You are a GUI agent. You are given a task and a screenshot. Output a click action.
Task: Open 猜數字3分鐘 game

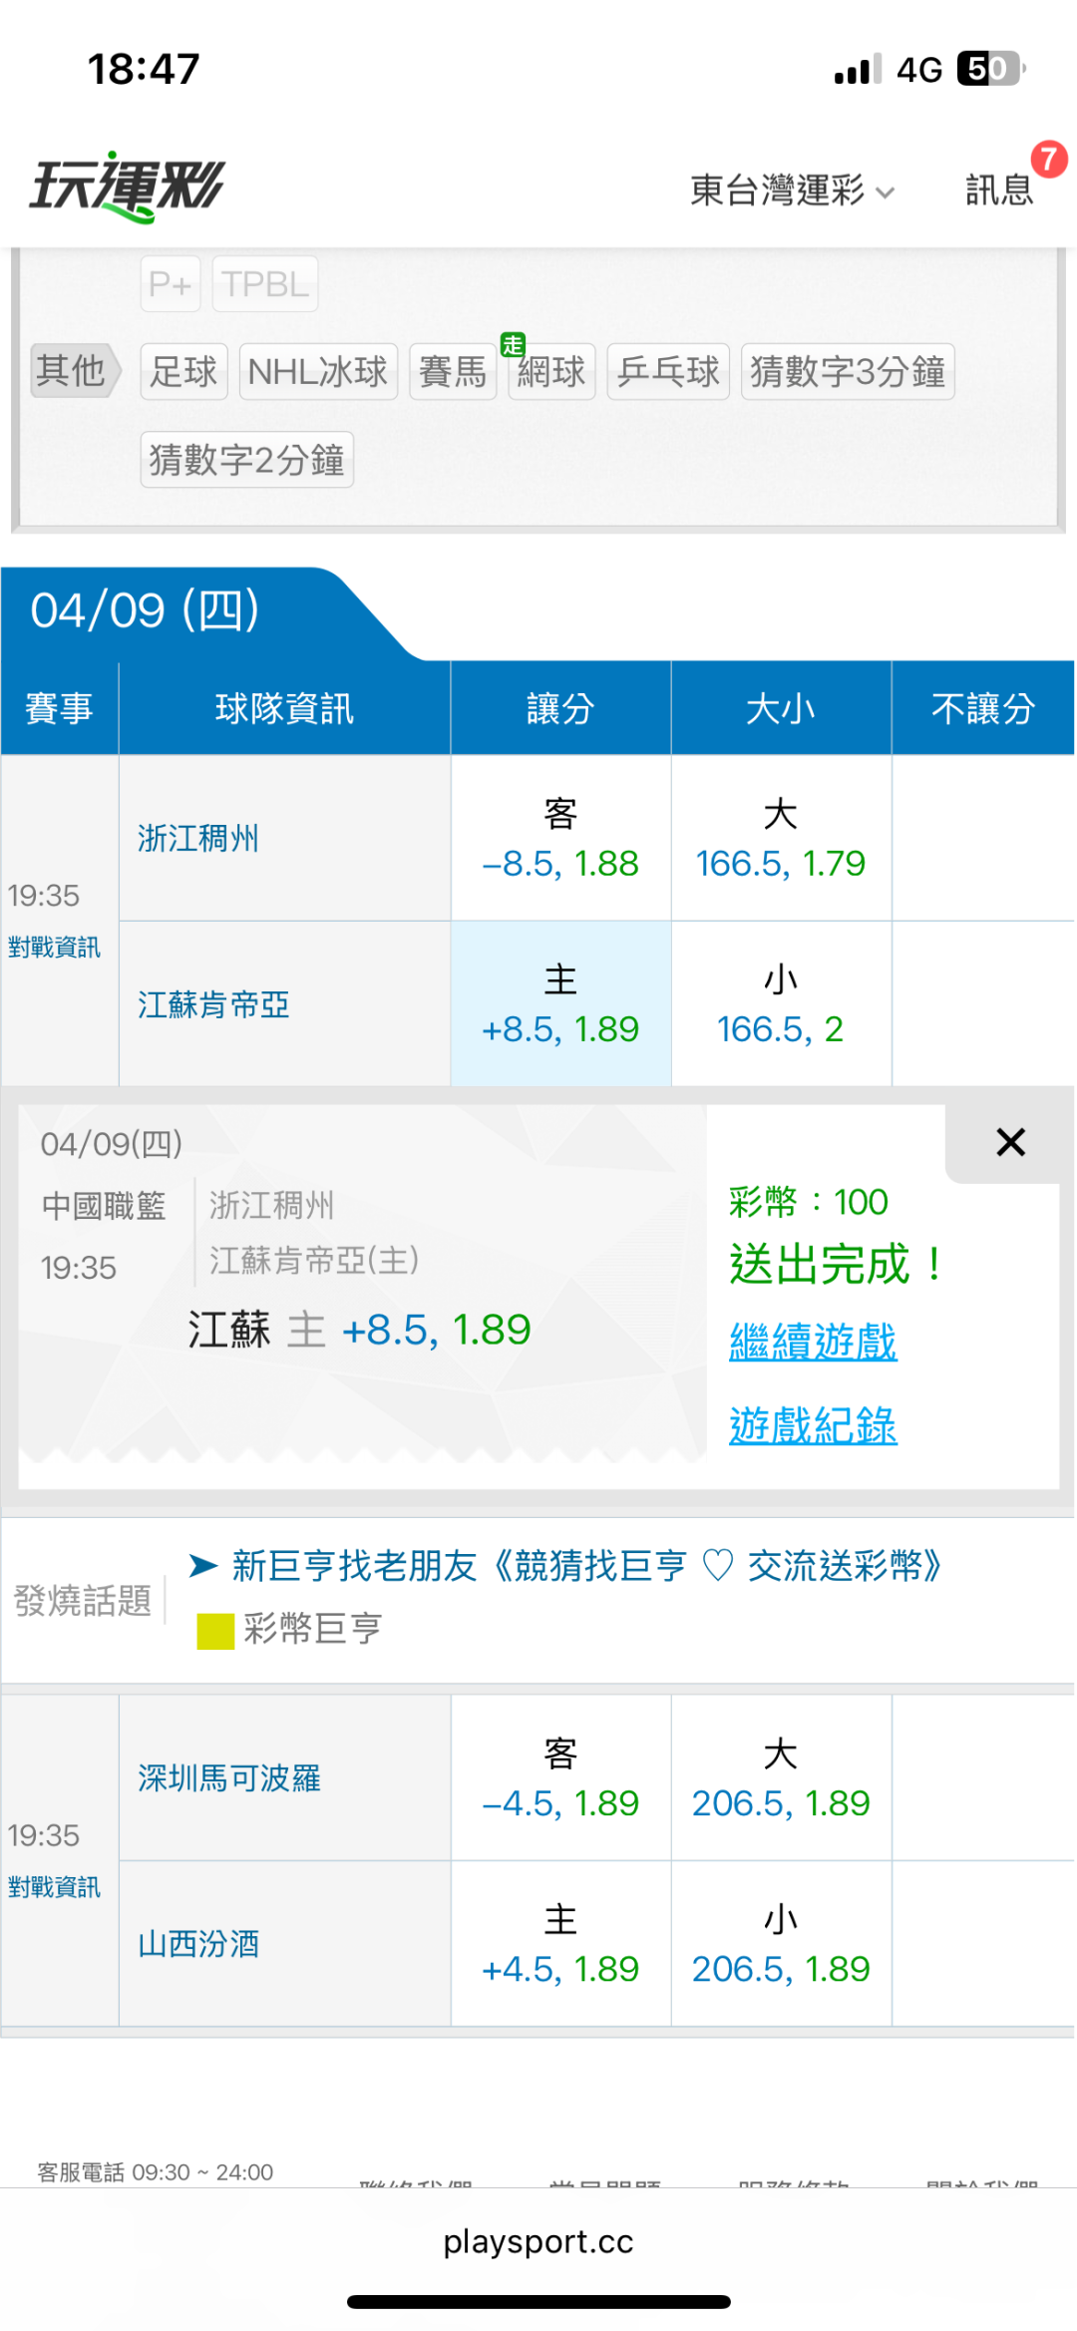847,372
